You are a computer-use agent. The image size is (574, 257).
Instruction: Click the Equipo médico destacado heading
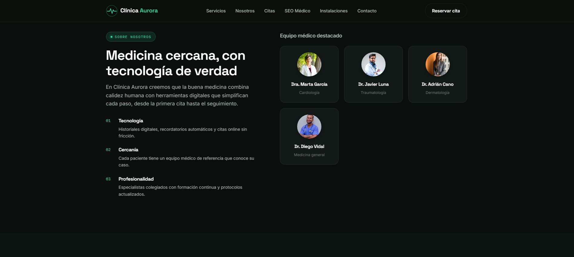(x=311, y=36)
